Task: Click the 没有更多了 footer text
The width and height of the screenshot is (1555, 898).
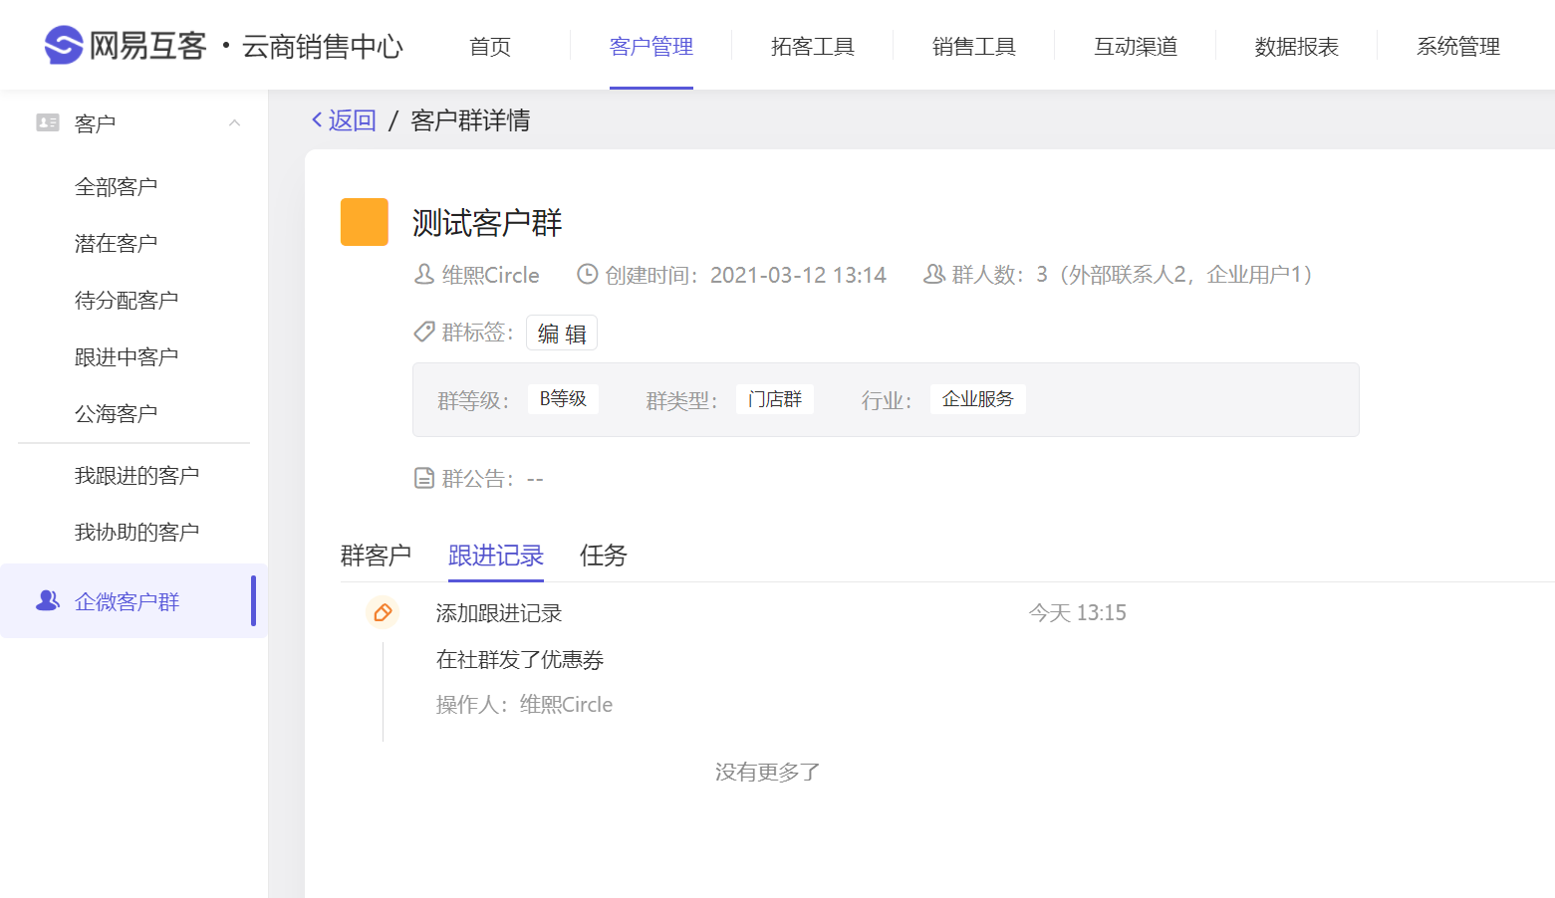Action: [768, 772]
